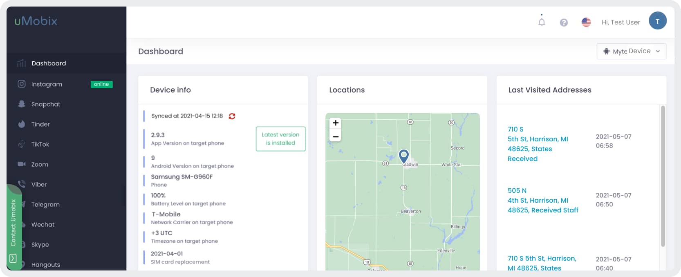Open address "710 S 5th St, Harrison, MI 48625, States Received"
Screen dimensions: 681x277
click(538, 144)
